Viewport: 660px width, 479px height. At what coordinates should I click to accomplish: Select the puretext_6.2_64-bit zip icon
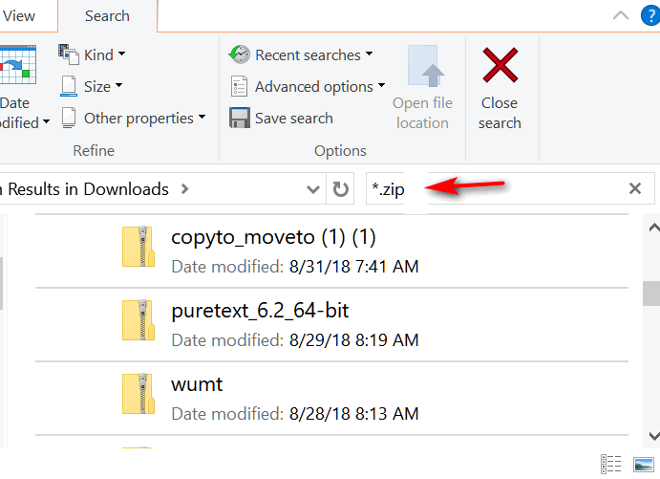(x=138, y=320)
